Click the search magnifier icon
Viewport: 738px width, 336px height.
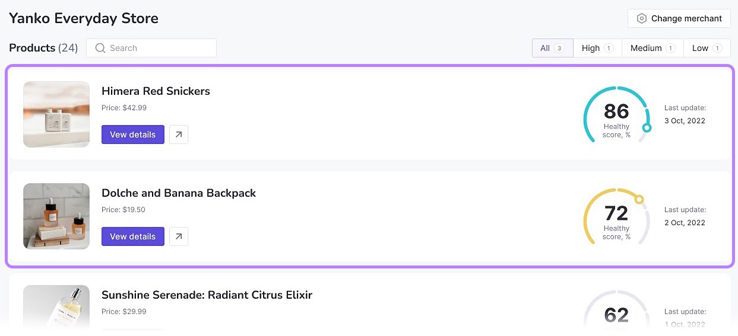pyautogui.click(x=100, y=48)
